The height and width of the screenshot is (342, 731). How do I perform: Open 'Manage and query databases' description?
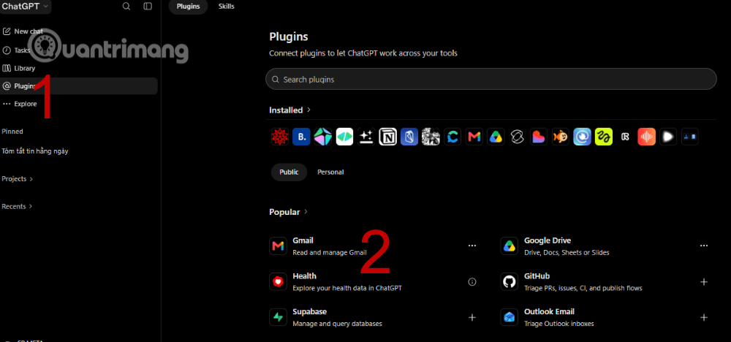point(338,323)
